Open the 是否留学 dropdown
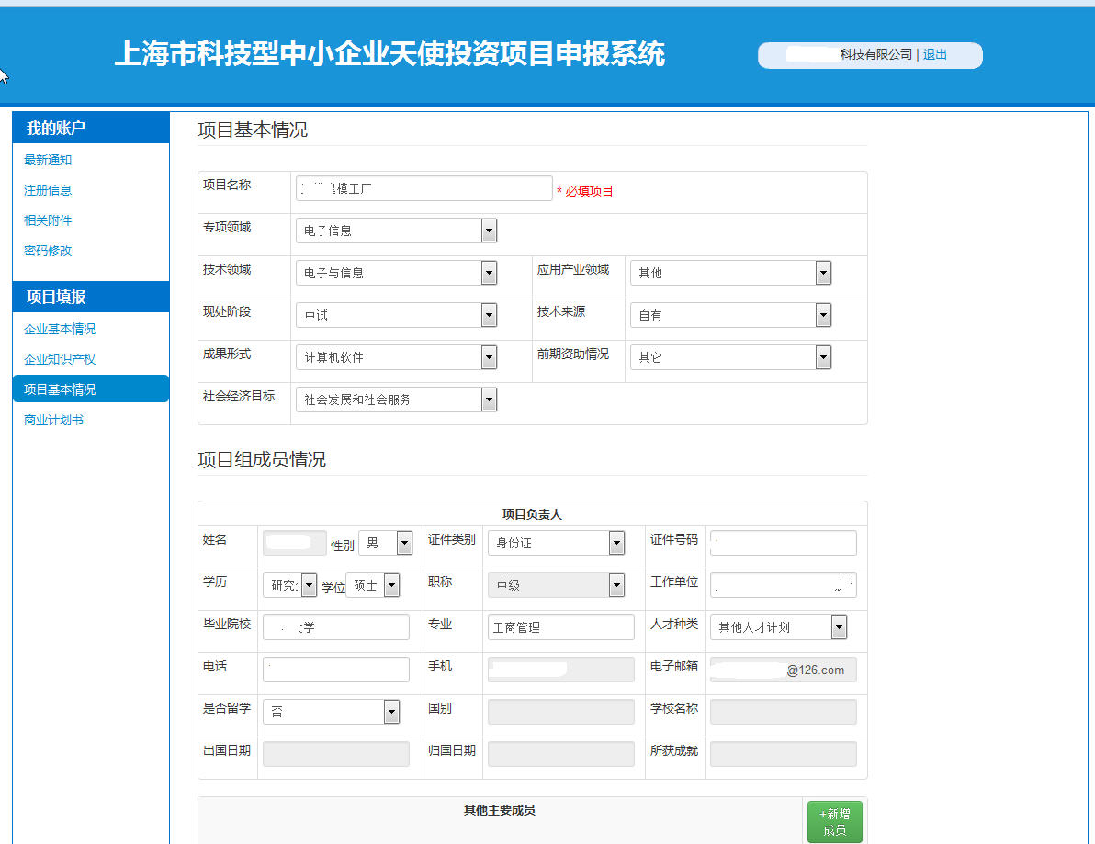Image resolution: width=1095 pixels, height=844 pixels. pos(331,712)
